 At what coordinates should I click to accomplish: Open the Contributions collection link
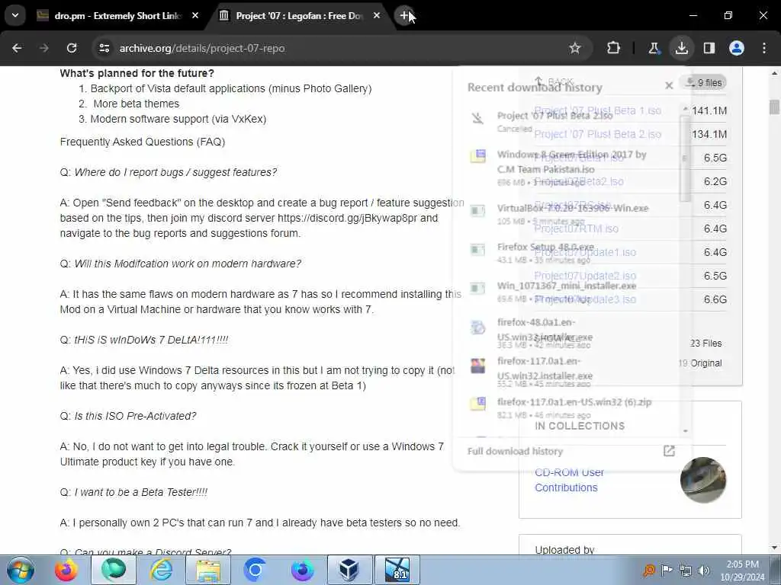point(566,487)
